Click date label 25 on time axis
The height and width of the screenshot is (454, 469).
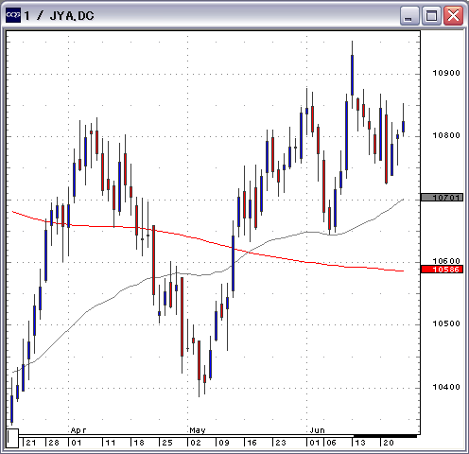point(167,443)
